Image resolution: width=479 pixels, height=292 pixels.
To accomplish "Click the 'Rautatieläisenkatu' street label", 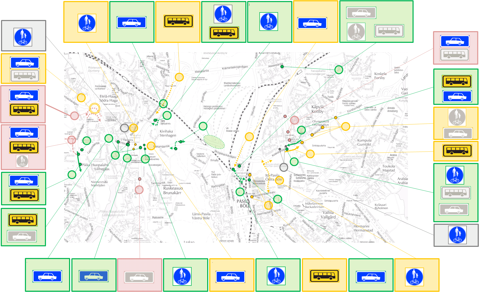I will (x=264, y=194).
